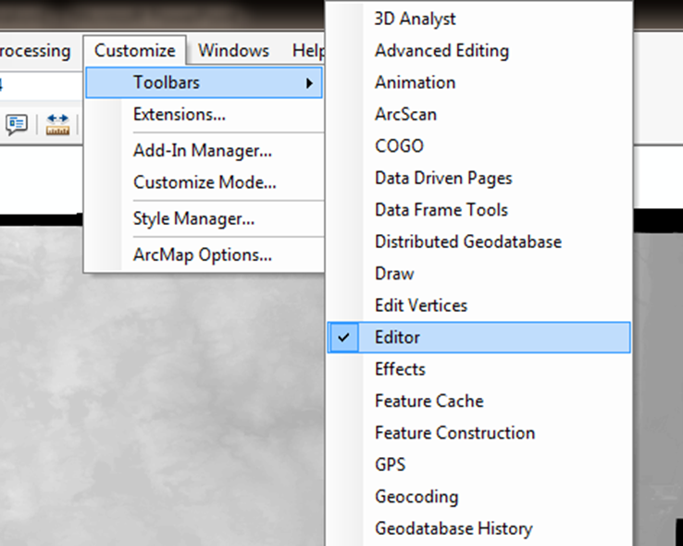Show the Feature Construction toolbar
683x546 pixels.
(478, 433)
